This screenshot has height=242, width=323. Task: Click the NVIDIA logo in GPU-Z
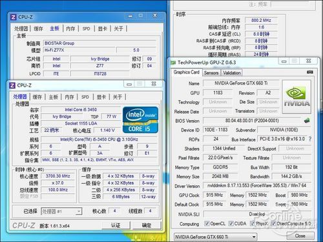pyautogui.click(x=297, y=97)
